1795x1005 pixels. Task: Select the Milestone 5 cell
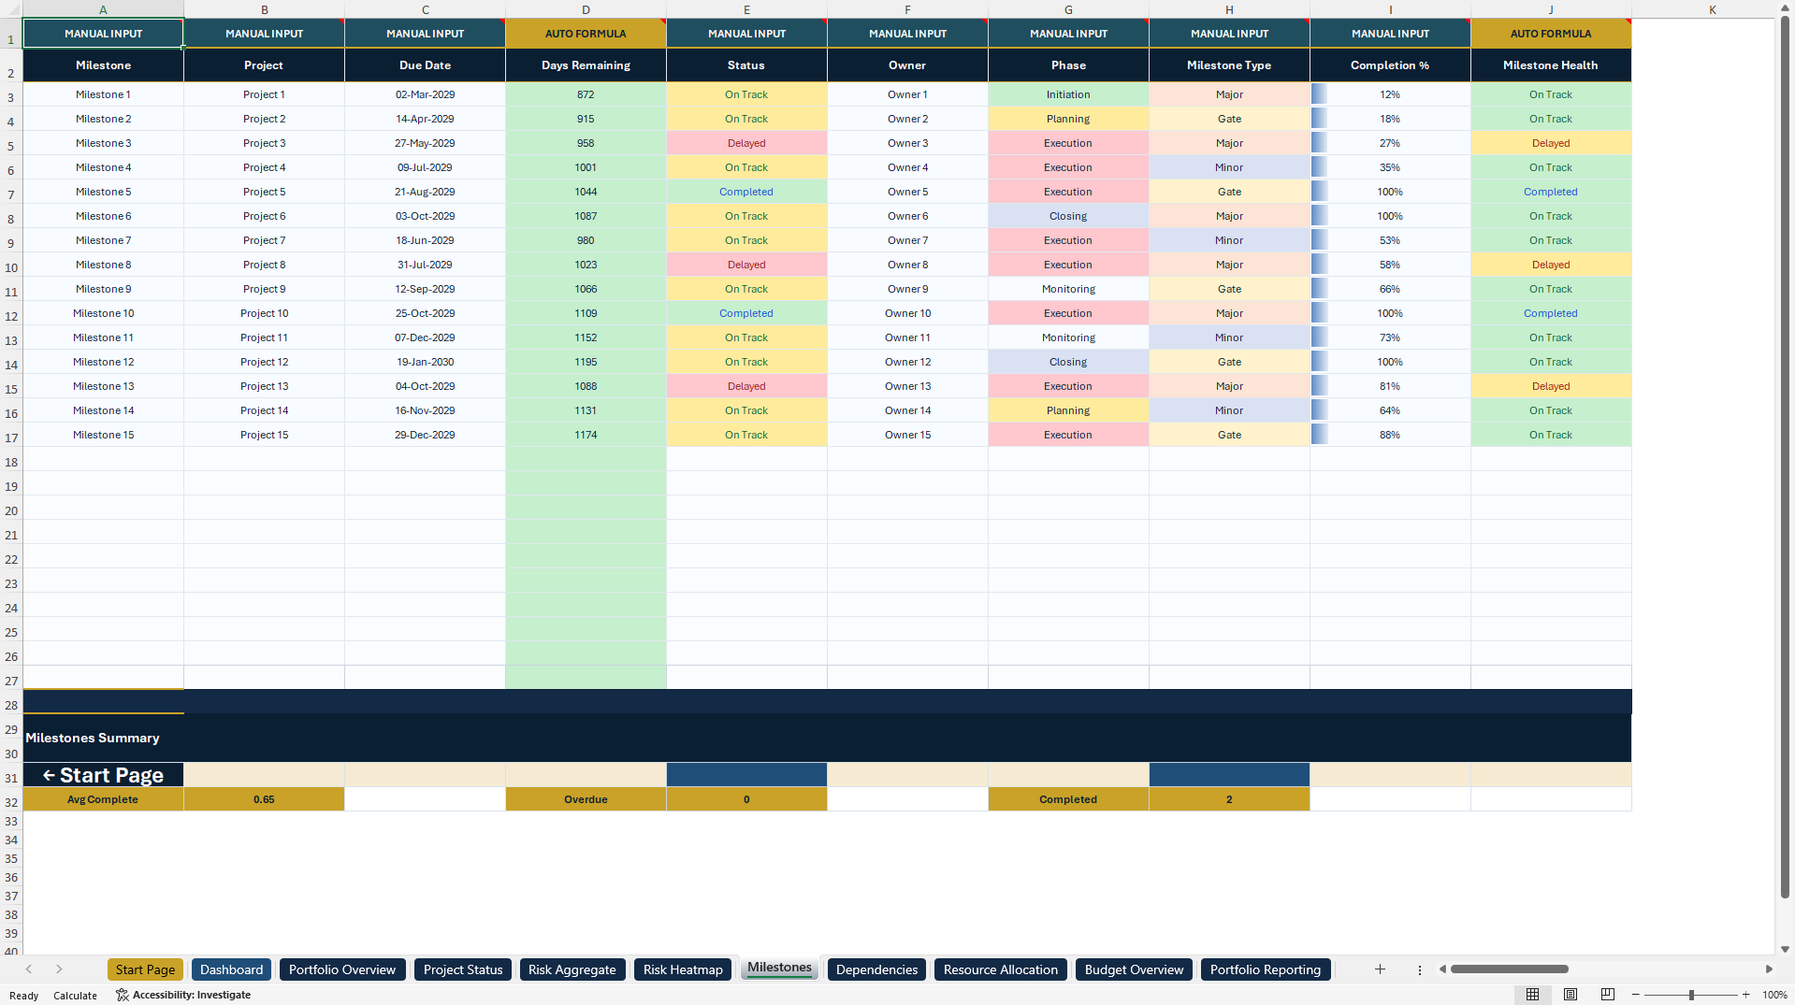coord(103,192)
